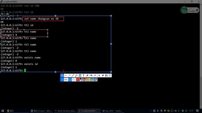Switch to root@web8080 terminal taskbar item
The width and height of the screenshot is (202, 113).
pyautogui.click(x=89, y=111)
